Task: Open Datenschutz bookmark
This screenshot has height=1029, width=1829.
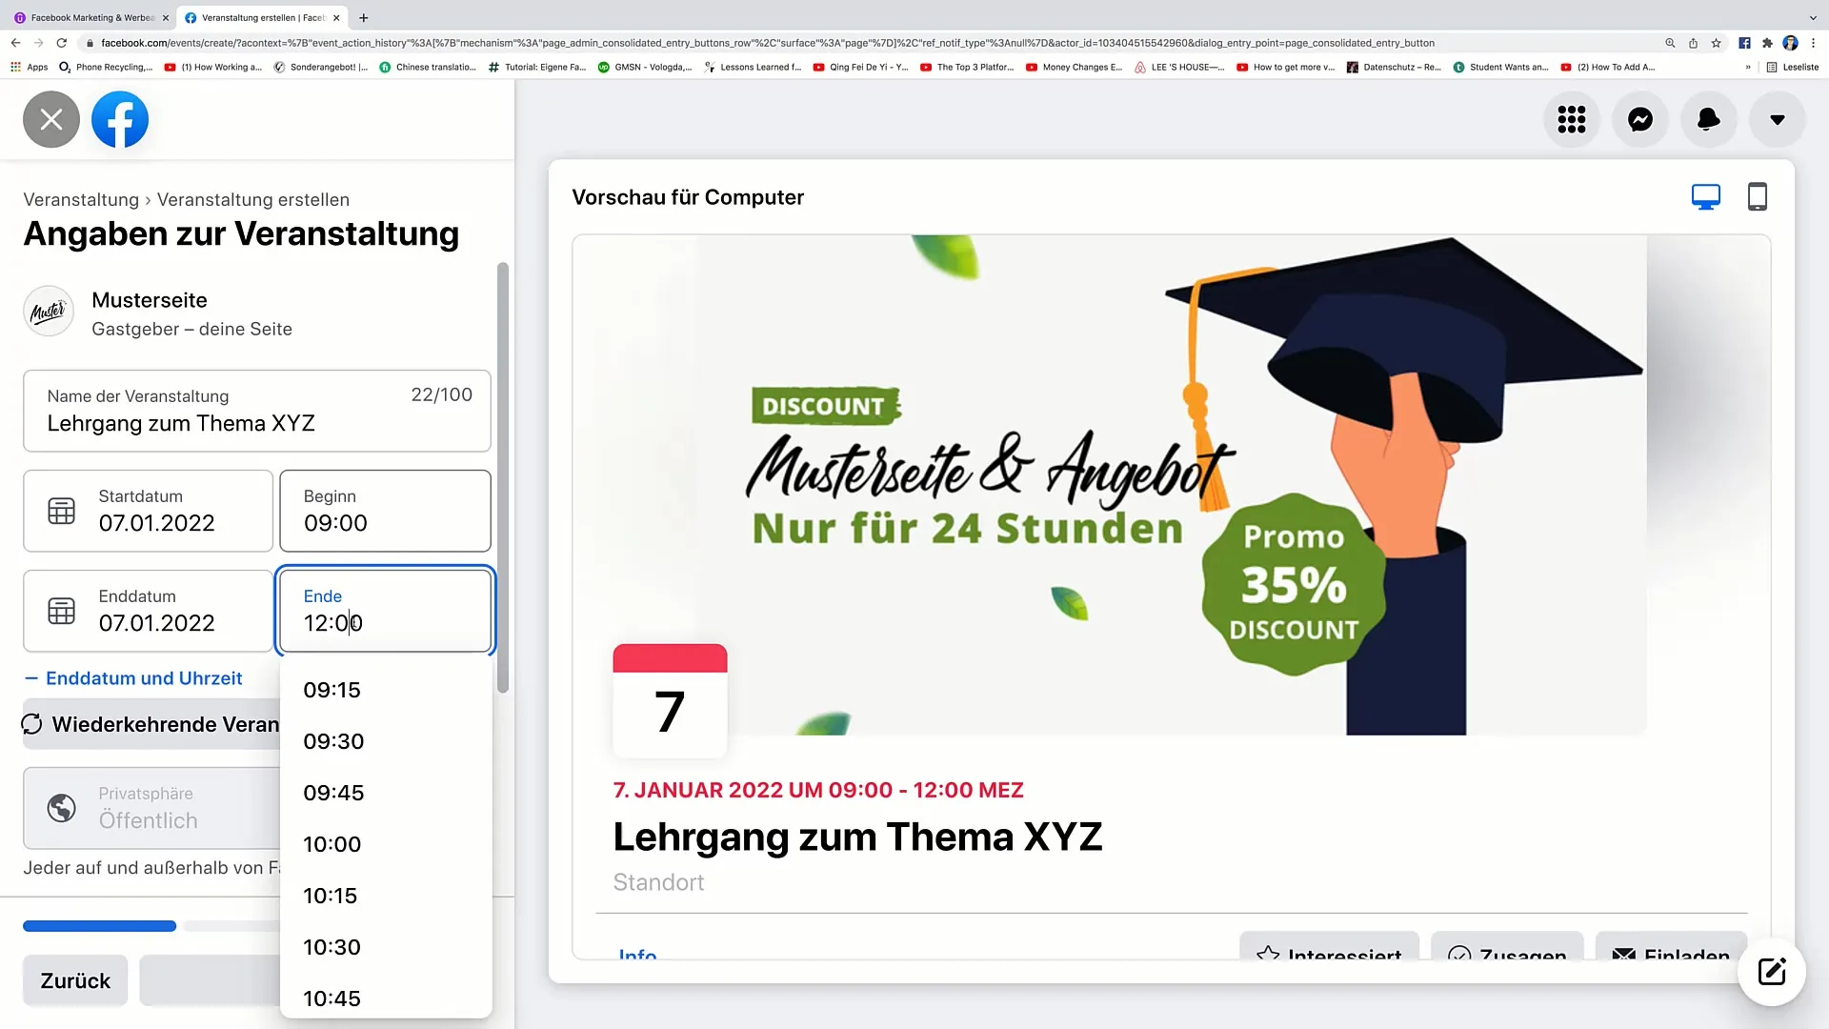Action: pos(1394,67)
